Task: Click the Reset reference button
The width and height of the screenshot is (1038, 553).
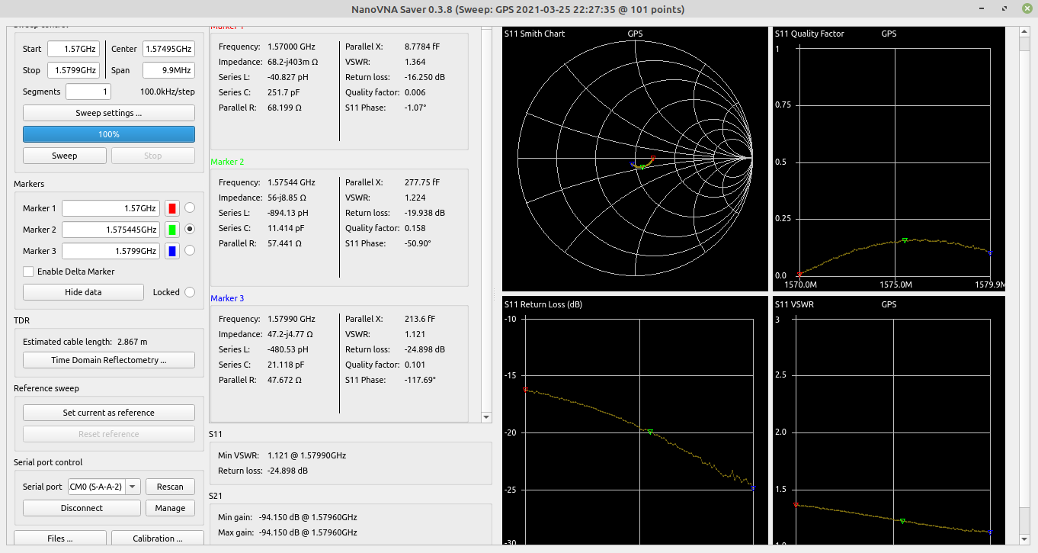Action: pyautogui.click(x=109, y=434)
